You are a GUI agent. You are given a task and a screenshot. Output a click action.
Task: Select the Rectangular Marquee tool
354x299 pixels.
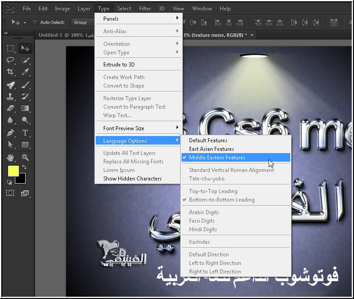click(11, 48)
